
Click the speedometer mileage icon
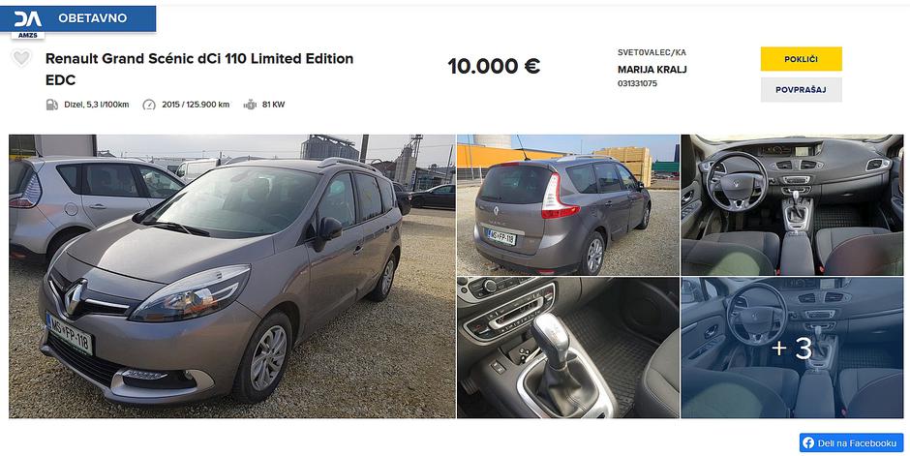click(149, 105)
